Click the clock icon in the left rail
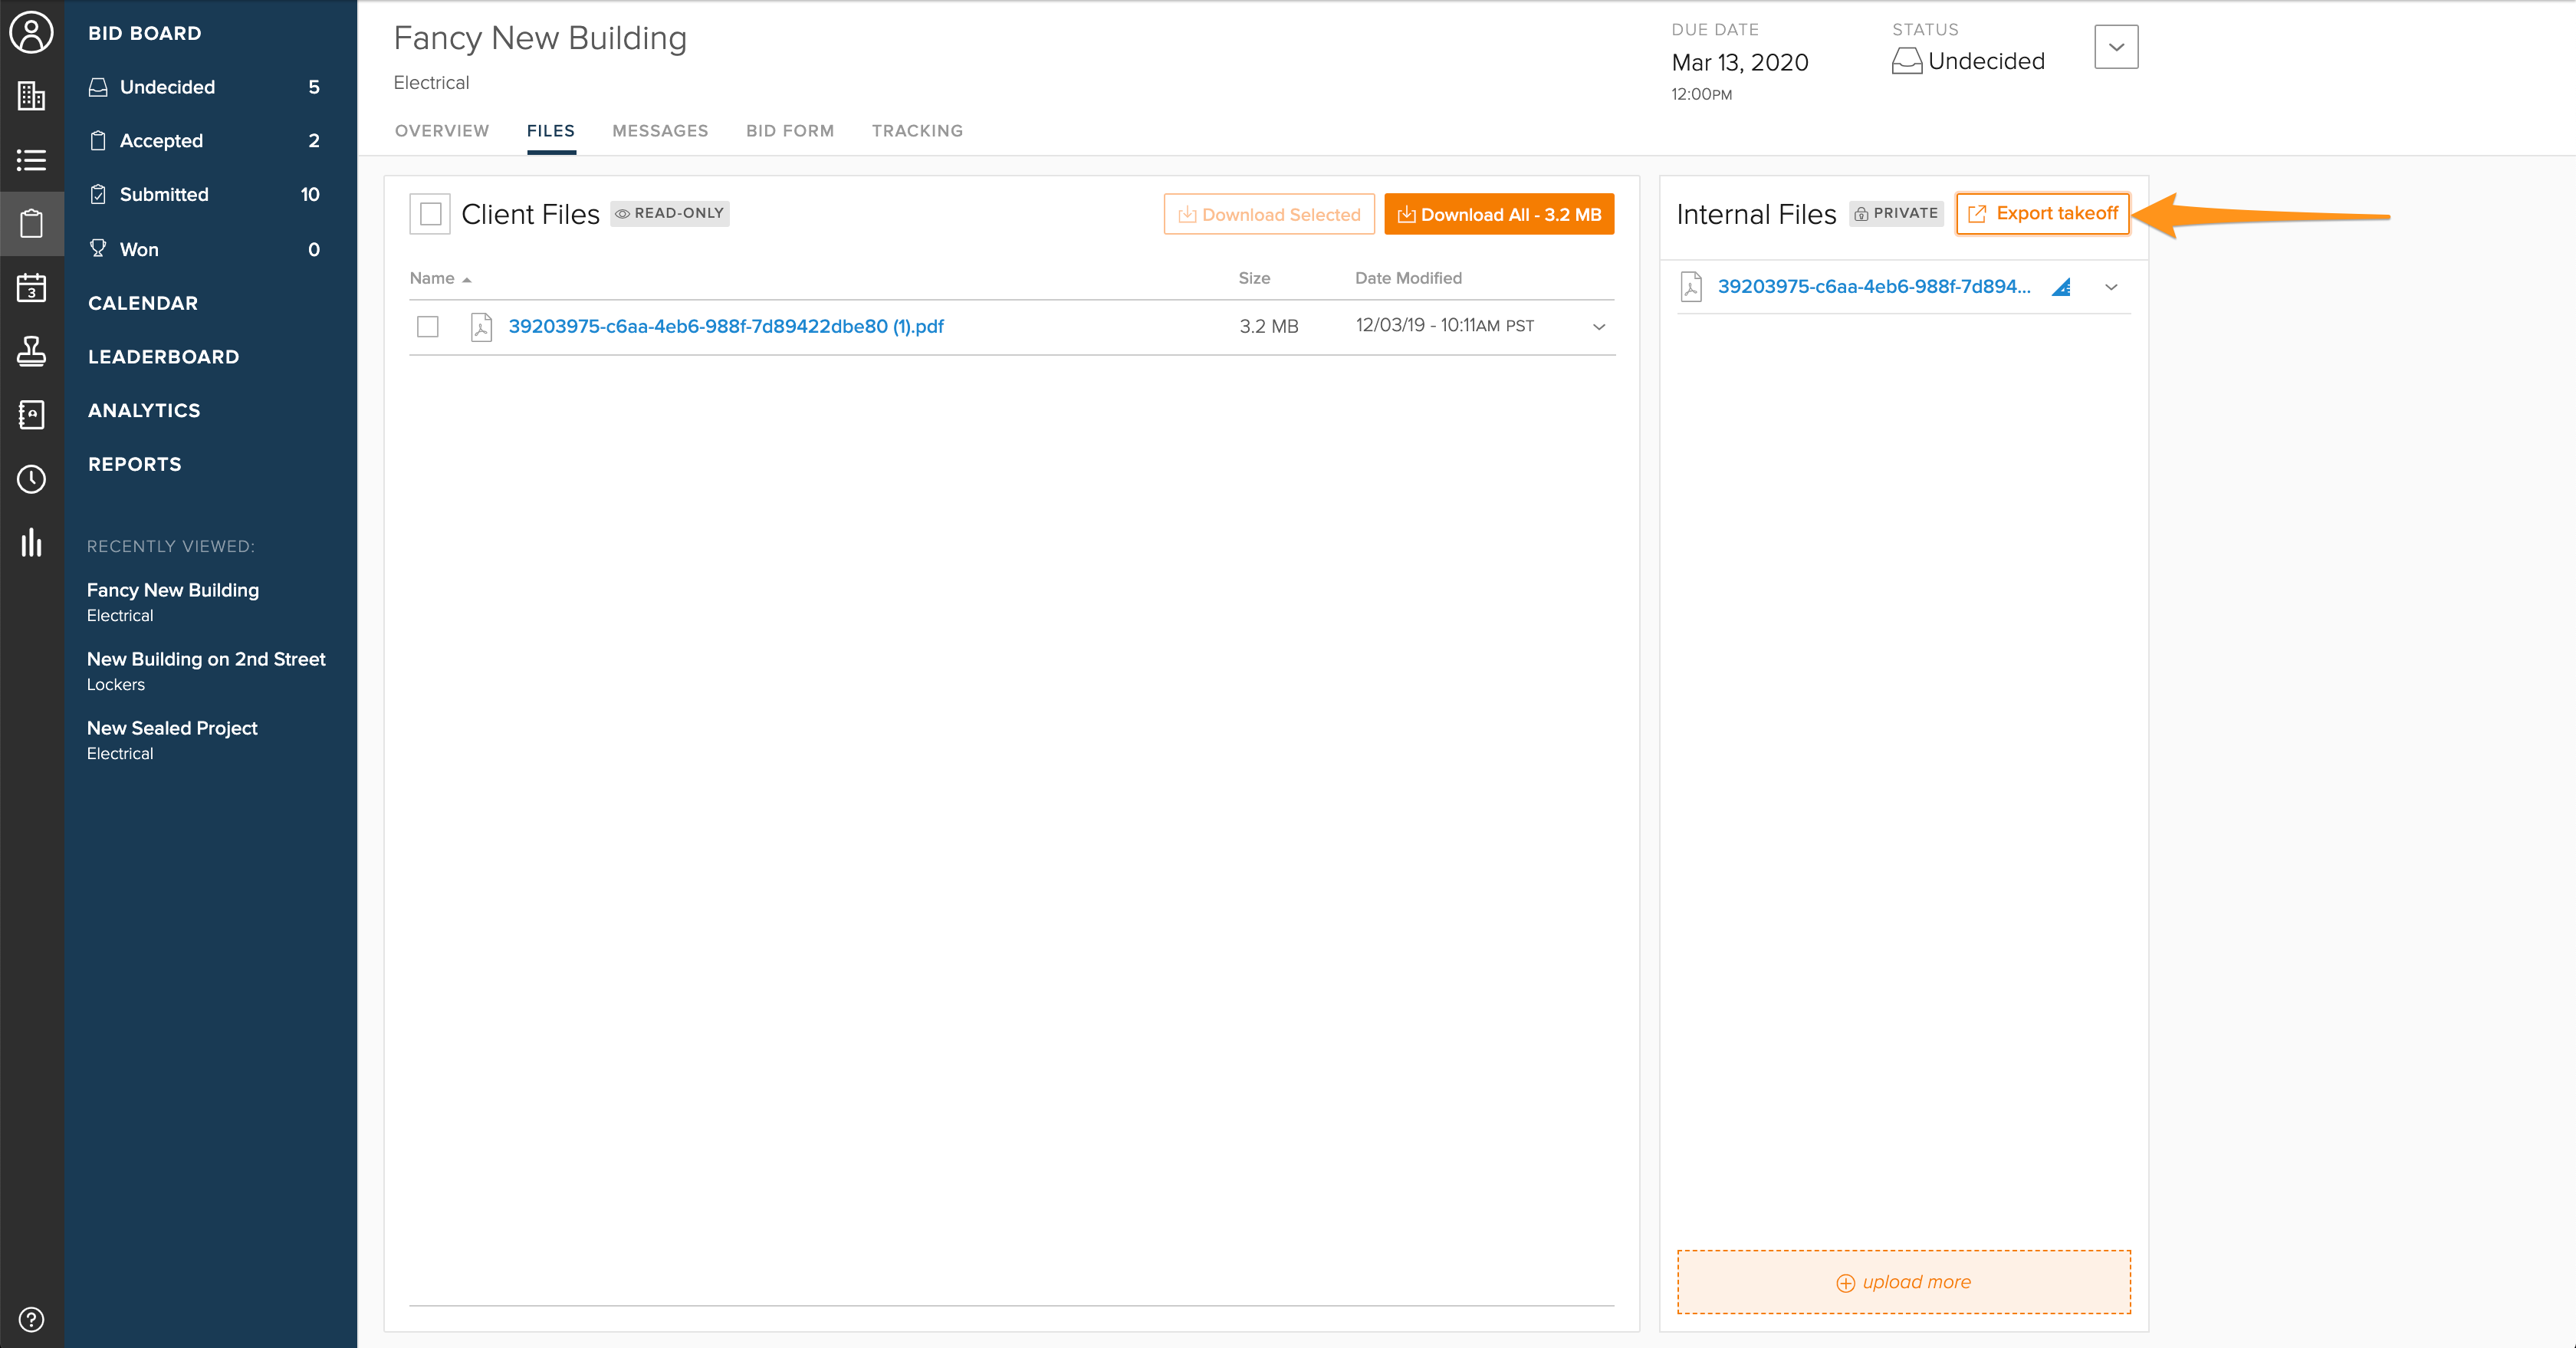2576x1348 pixels. pyautogui.click(x=31, y=479)
